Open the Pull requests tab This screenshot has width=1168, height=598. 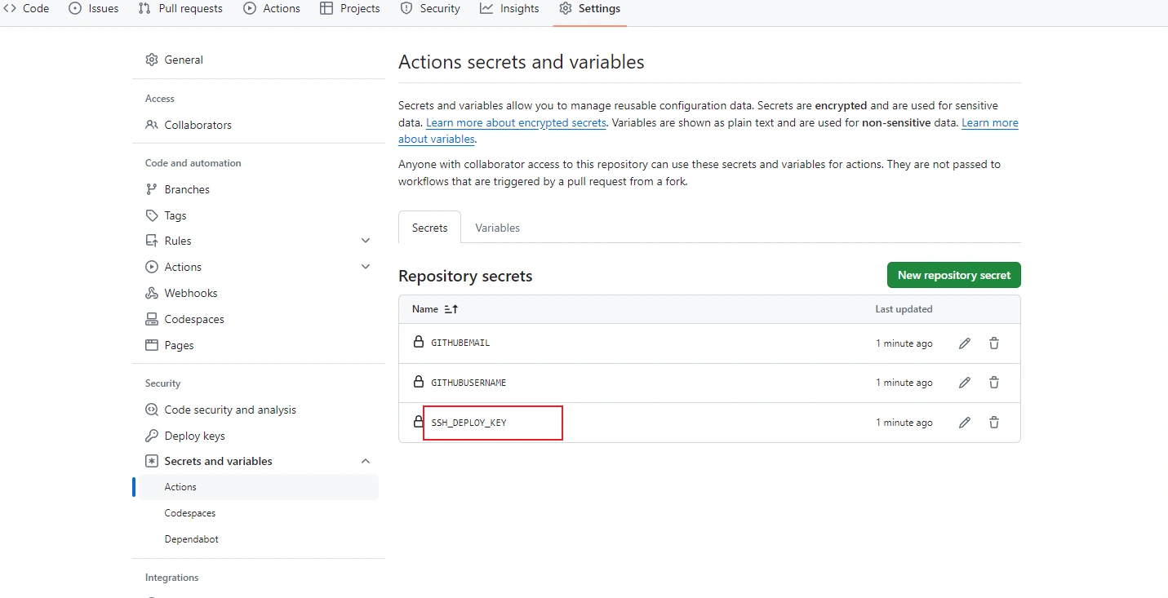[180, 8]
